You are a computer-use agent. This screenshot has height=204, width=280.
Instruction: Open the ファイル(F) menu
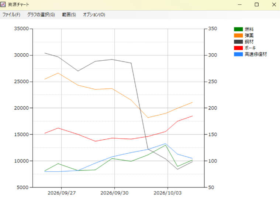pos(11,15)
